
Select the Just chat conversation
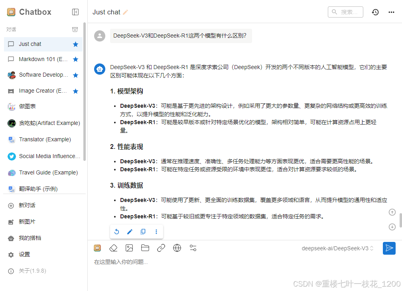(x=43, y=44)
